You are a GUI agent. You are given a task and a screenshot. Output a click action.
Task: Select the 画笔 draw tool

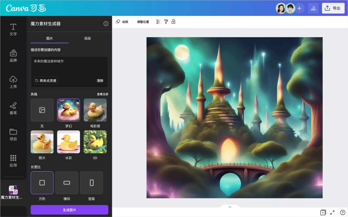[x=13, y=108]
